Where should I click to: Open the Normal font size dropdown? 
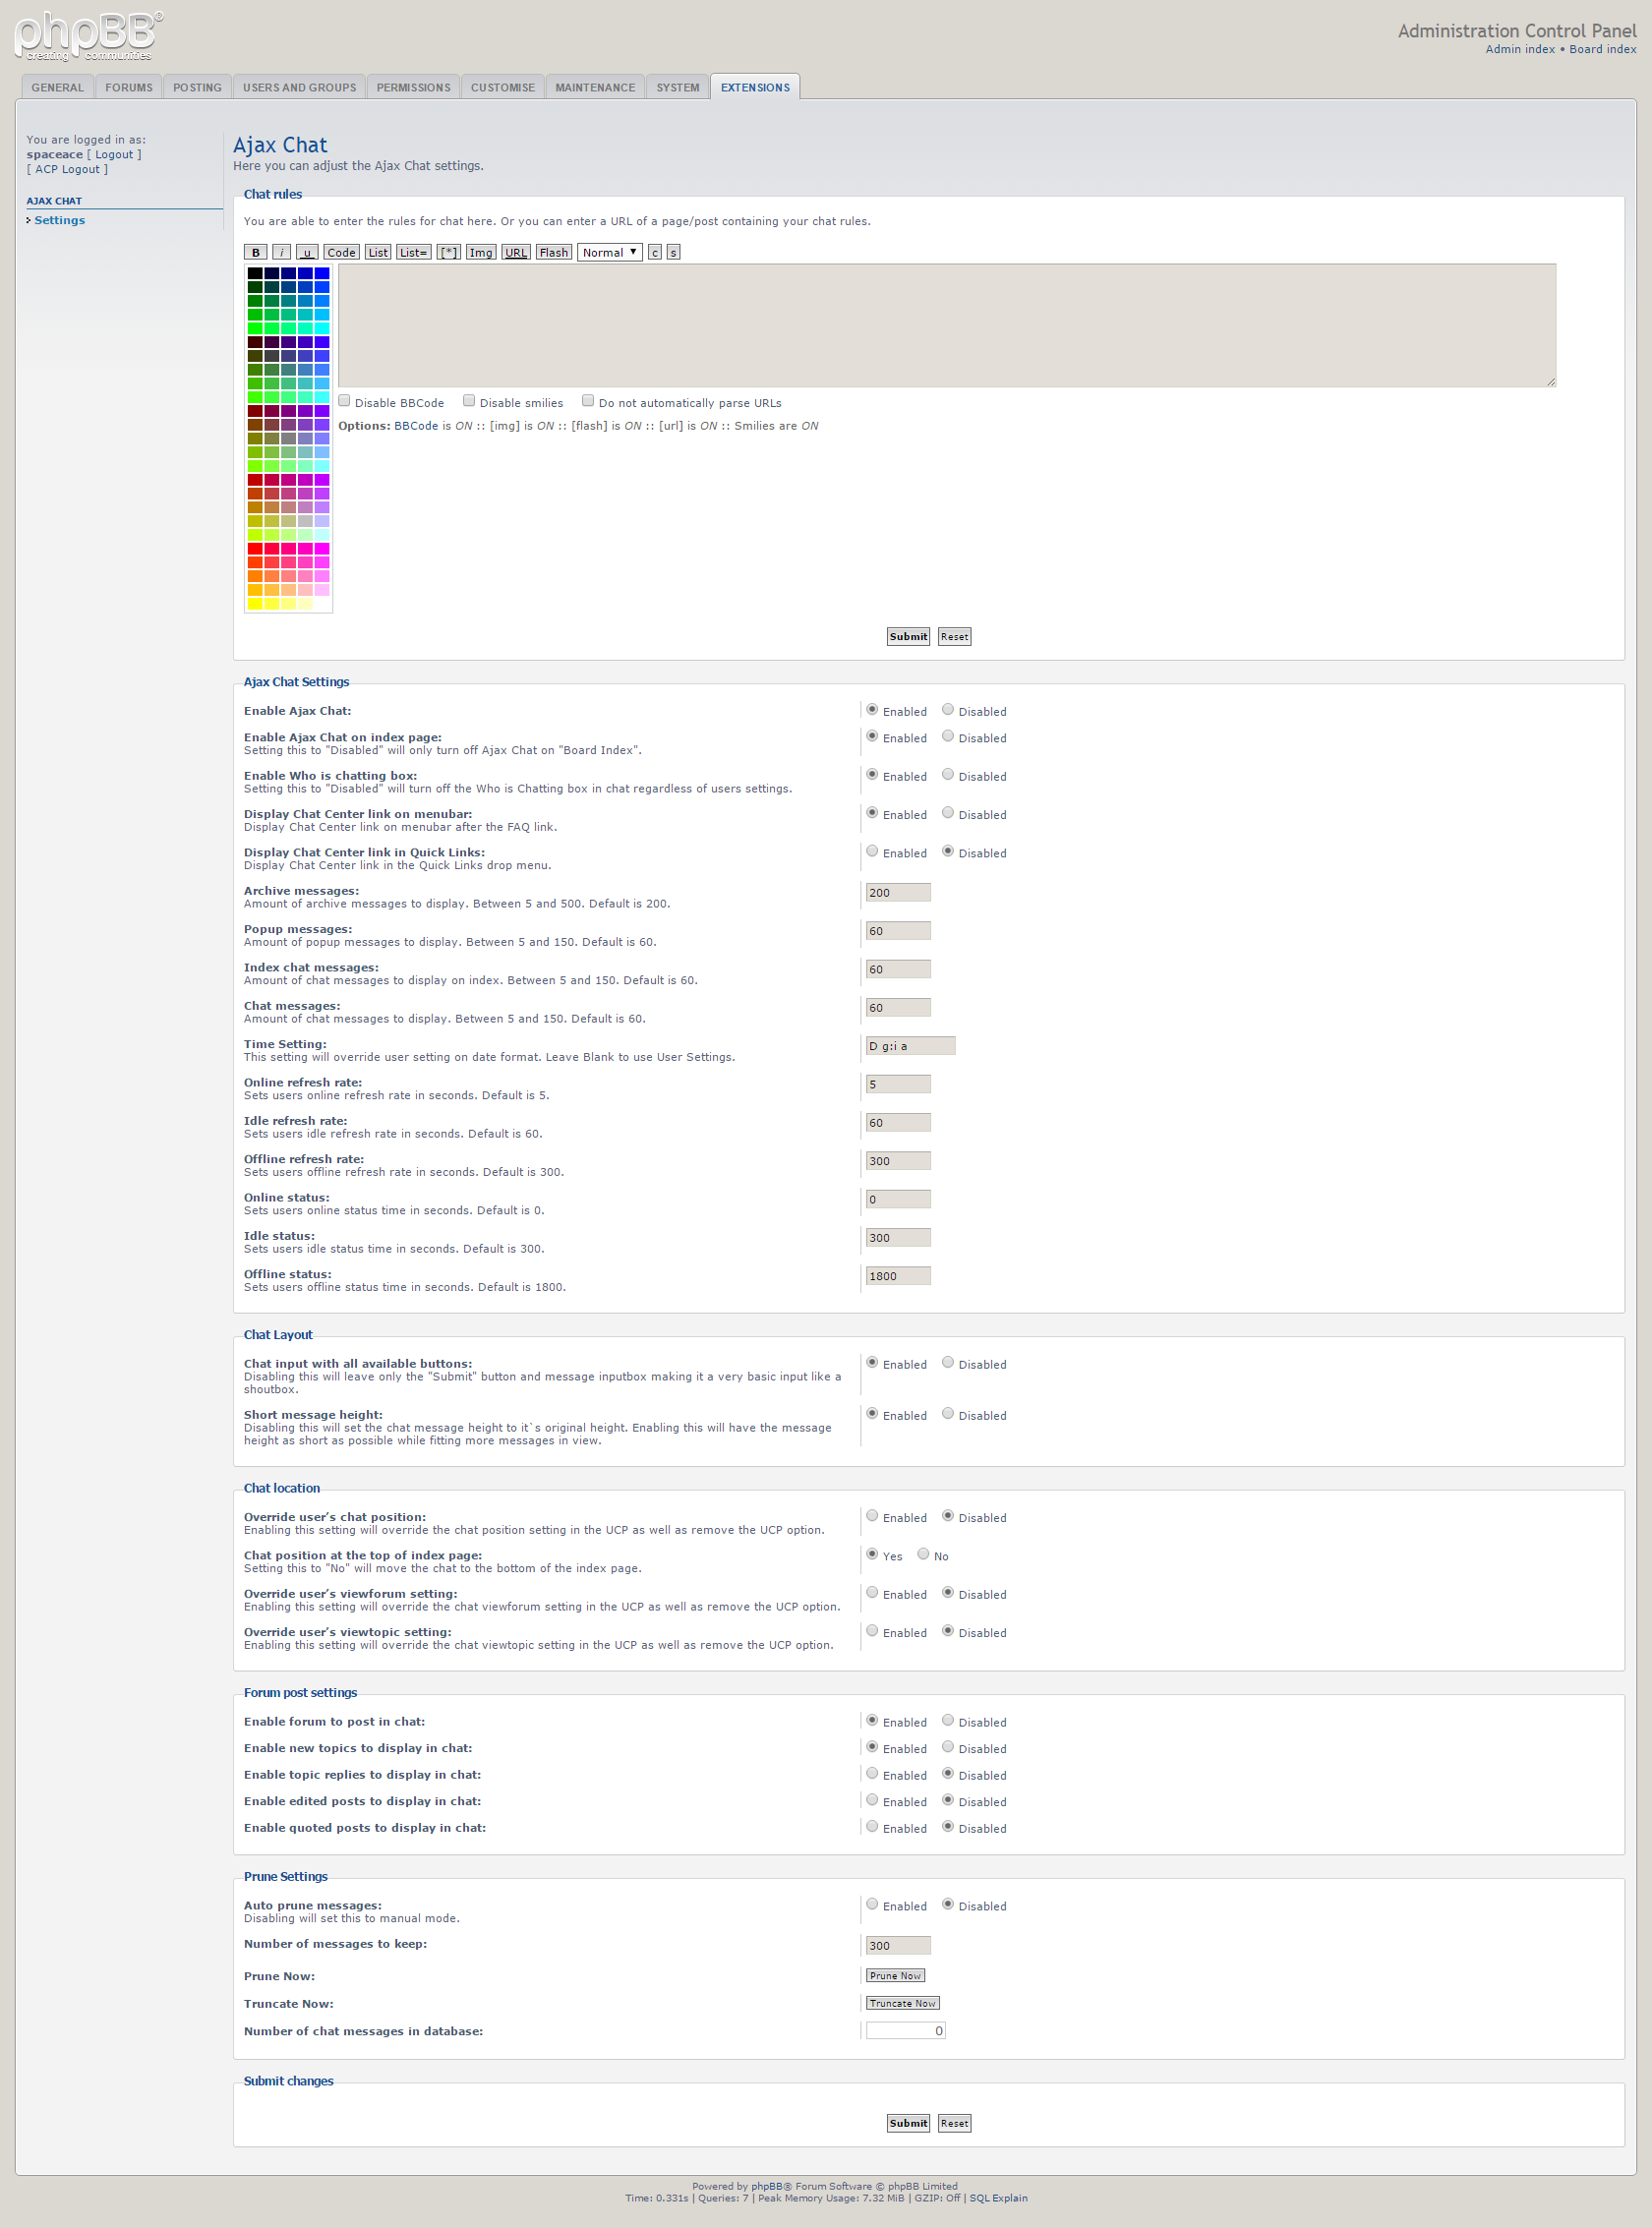tap(609, 252)
